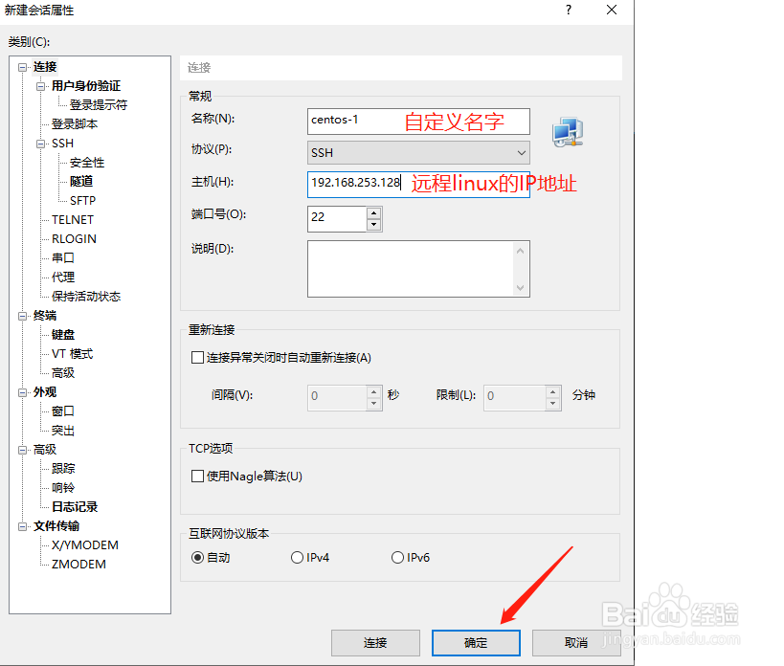Collapse the 外观 tree node
Image resolution: width=784 pixels, height=666 pixels.
pos(23,392)
